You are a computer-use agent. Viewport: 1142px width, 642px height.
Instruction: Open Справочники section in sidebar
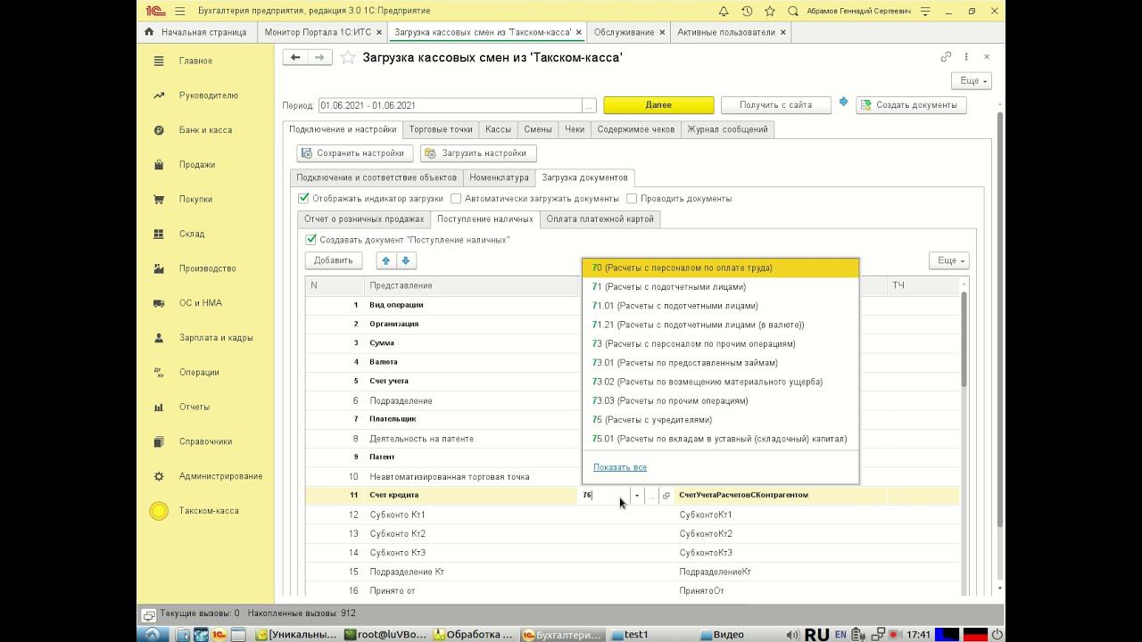click(205, 441)
